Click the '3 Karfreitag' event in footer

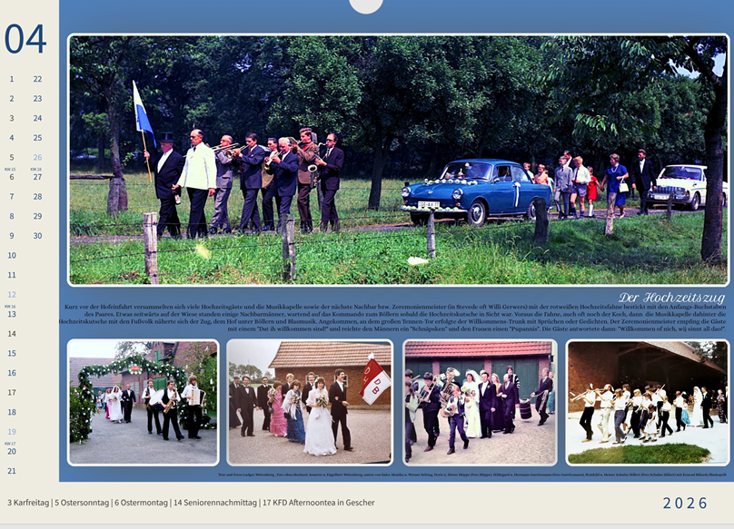(26, 503)
